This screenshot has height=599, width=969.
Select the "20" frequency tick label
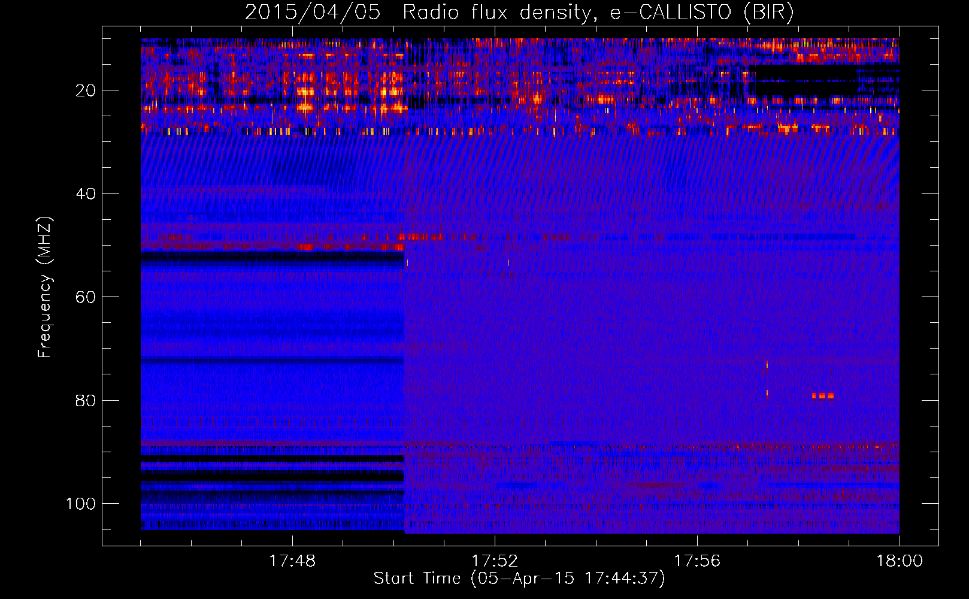point(86,90)
